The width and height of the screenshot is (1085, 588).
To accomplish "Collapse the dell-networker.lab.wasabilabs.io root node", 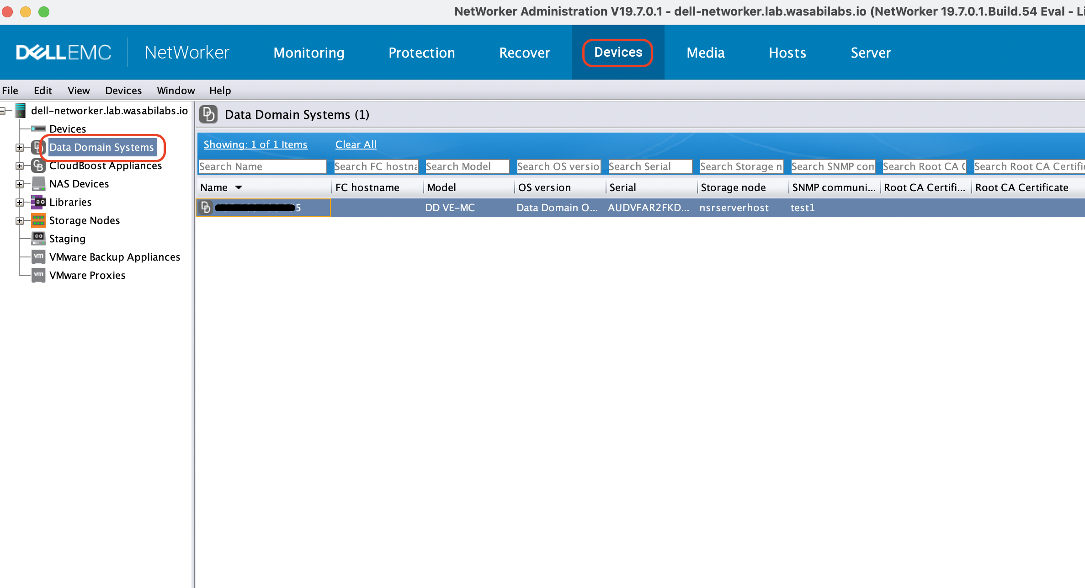I will (3, 111).
